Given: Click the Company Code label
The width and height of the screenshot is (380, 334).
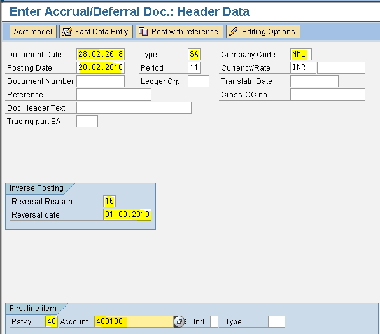Looking at the screenshot, I should coord(248,55).
